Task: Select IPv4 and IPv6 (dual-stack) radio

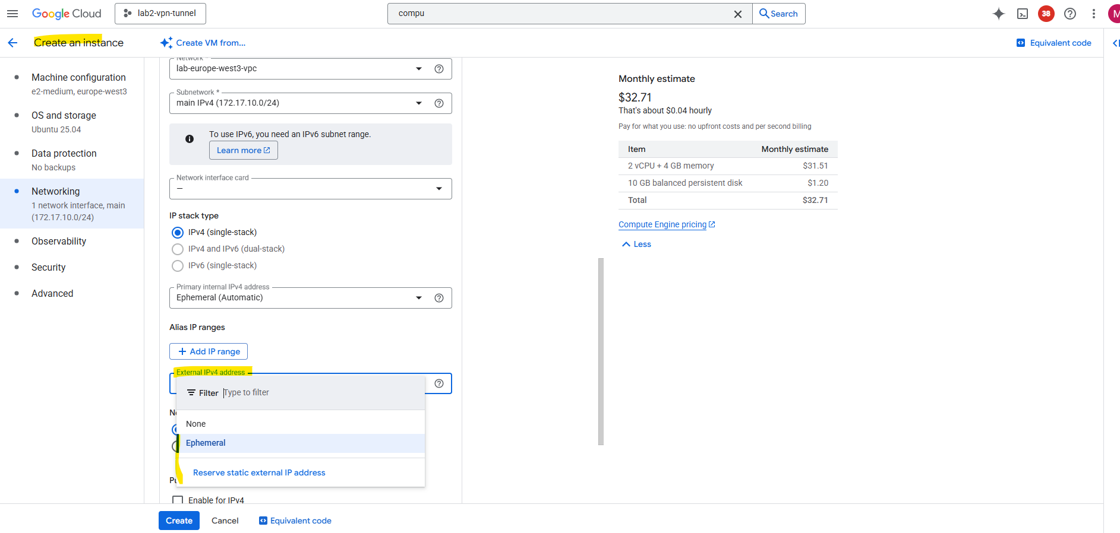Action: 178,249
